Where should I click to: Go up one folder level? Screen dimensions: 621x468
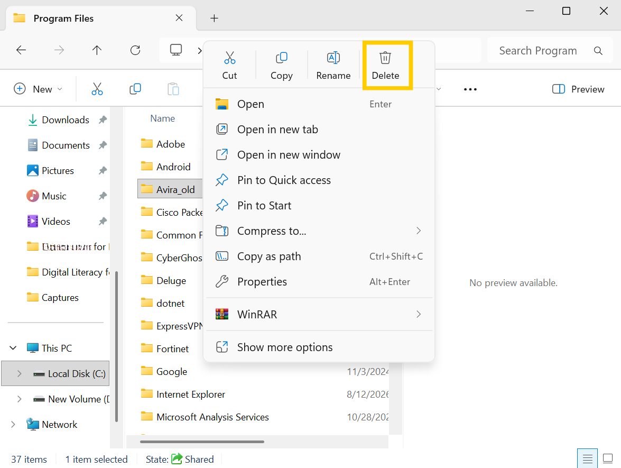pyautogui.click(x=97, y=50)
